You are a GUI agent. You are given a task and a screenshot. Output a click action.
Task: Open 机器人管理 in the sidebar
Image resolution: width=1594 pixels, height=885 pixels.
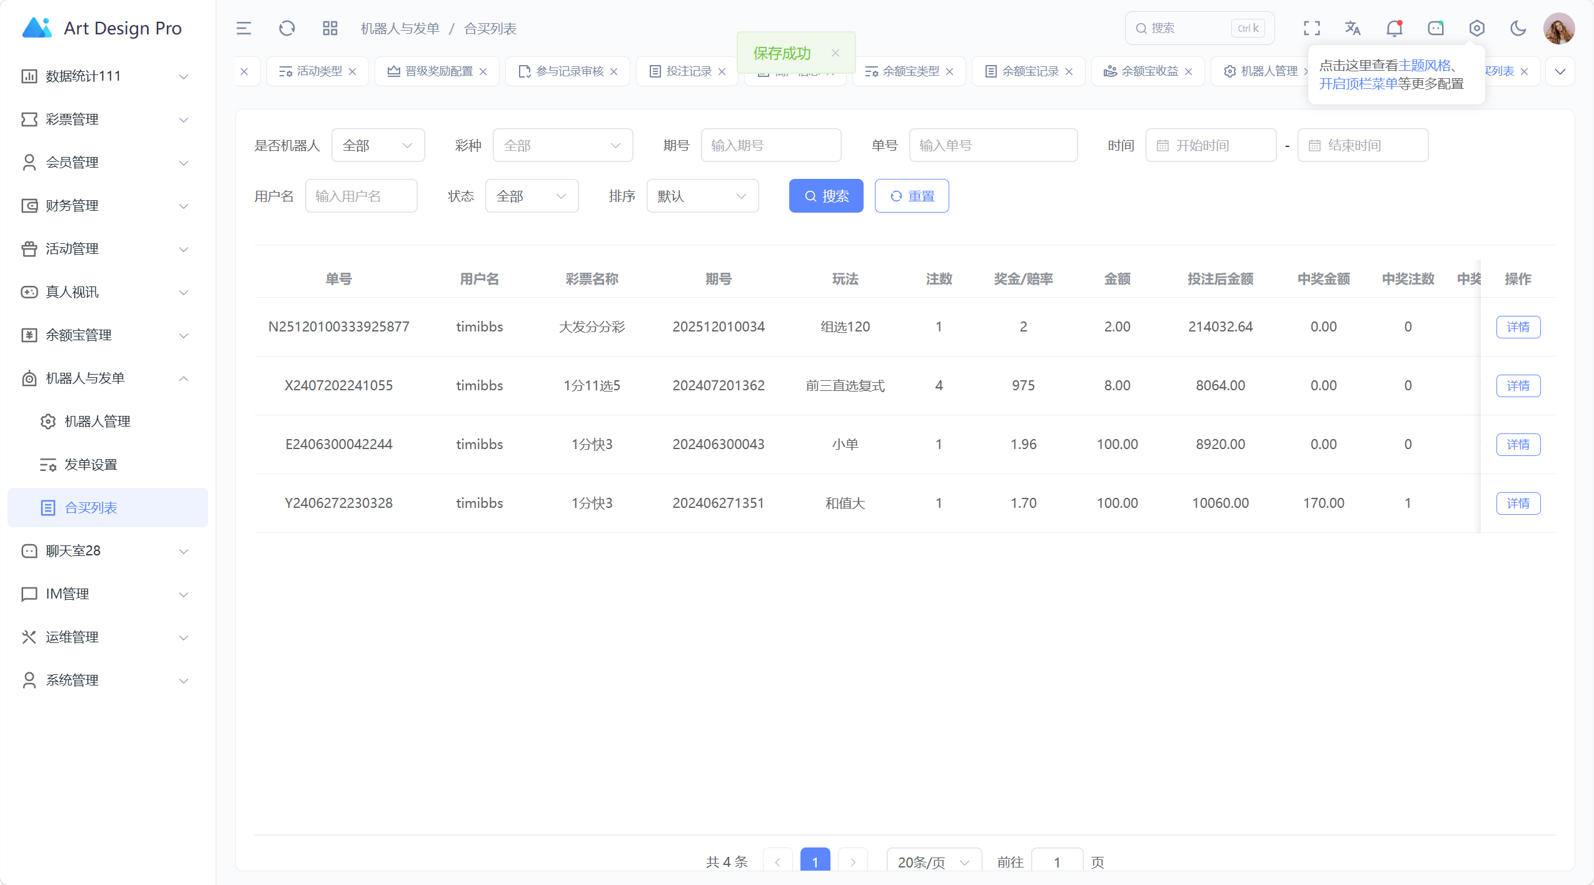tap(107, 422)
